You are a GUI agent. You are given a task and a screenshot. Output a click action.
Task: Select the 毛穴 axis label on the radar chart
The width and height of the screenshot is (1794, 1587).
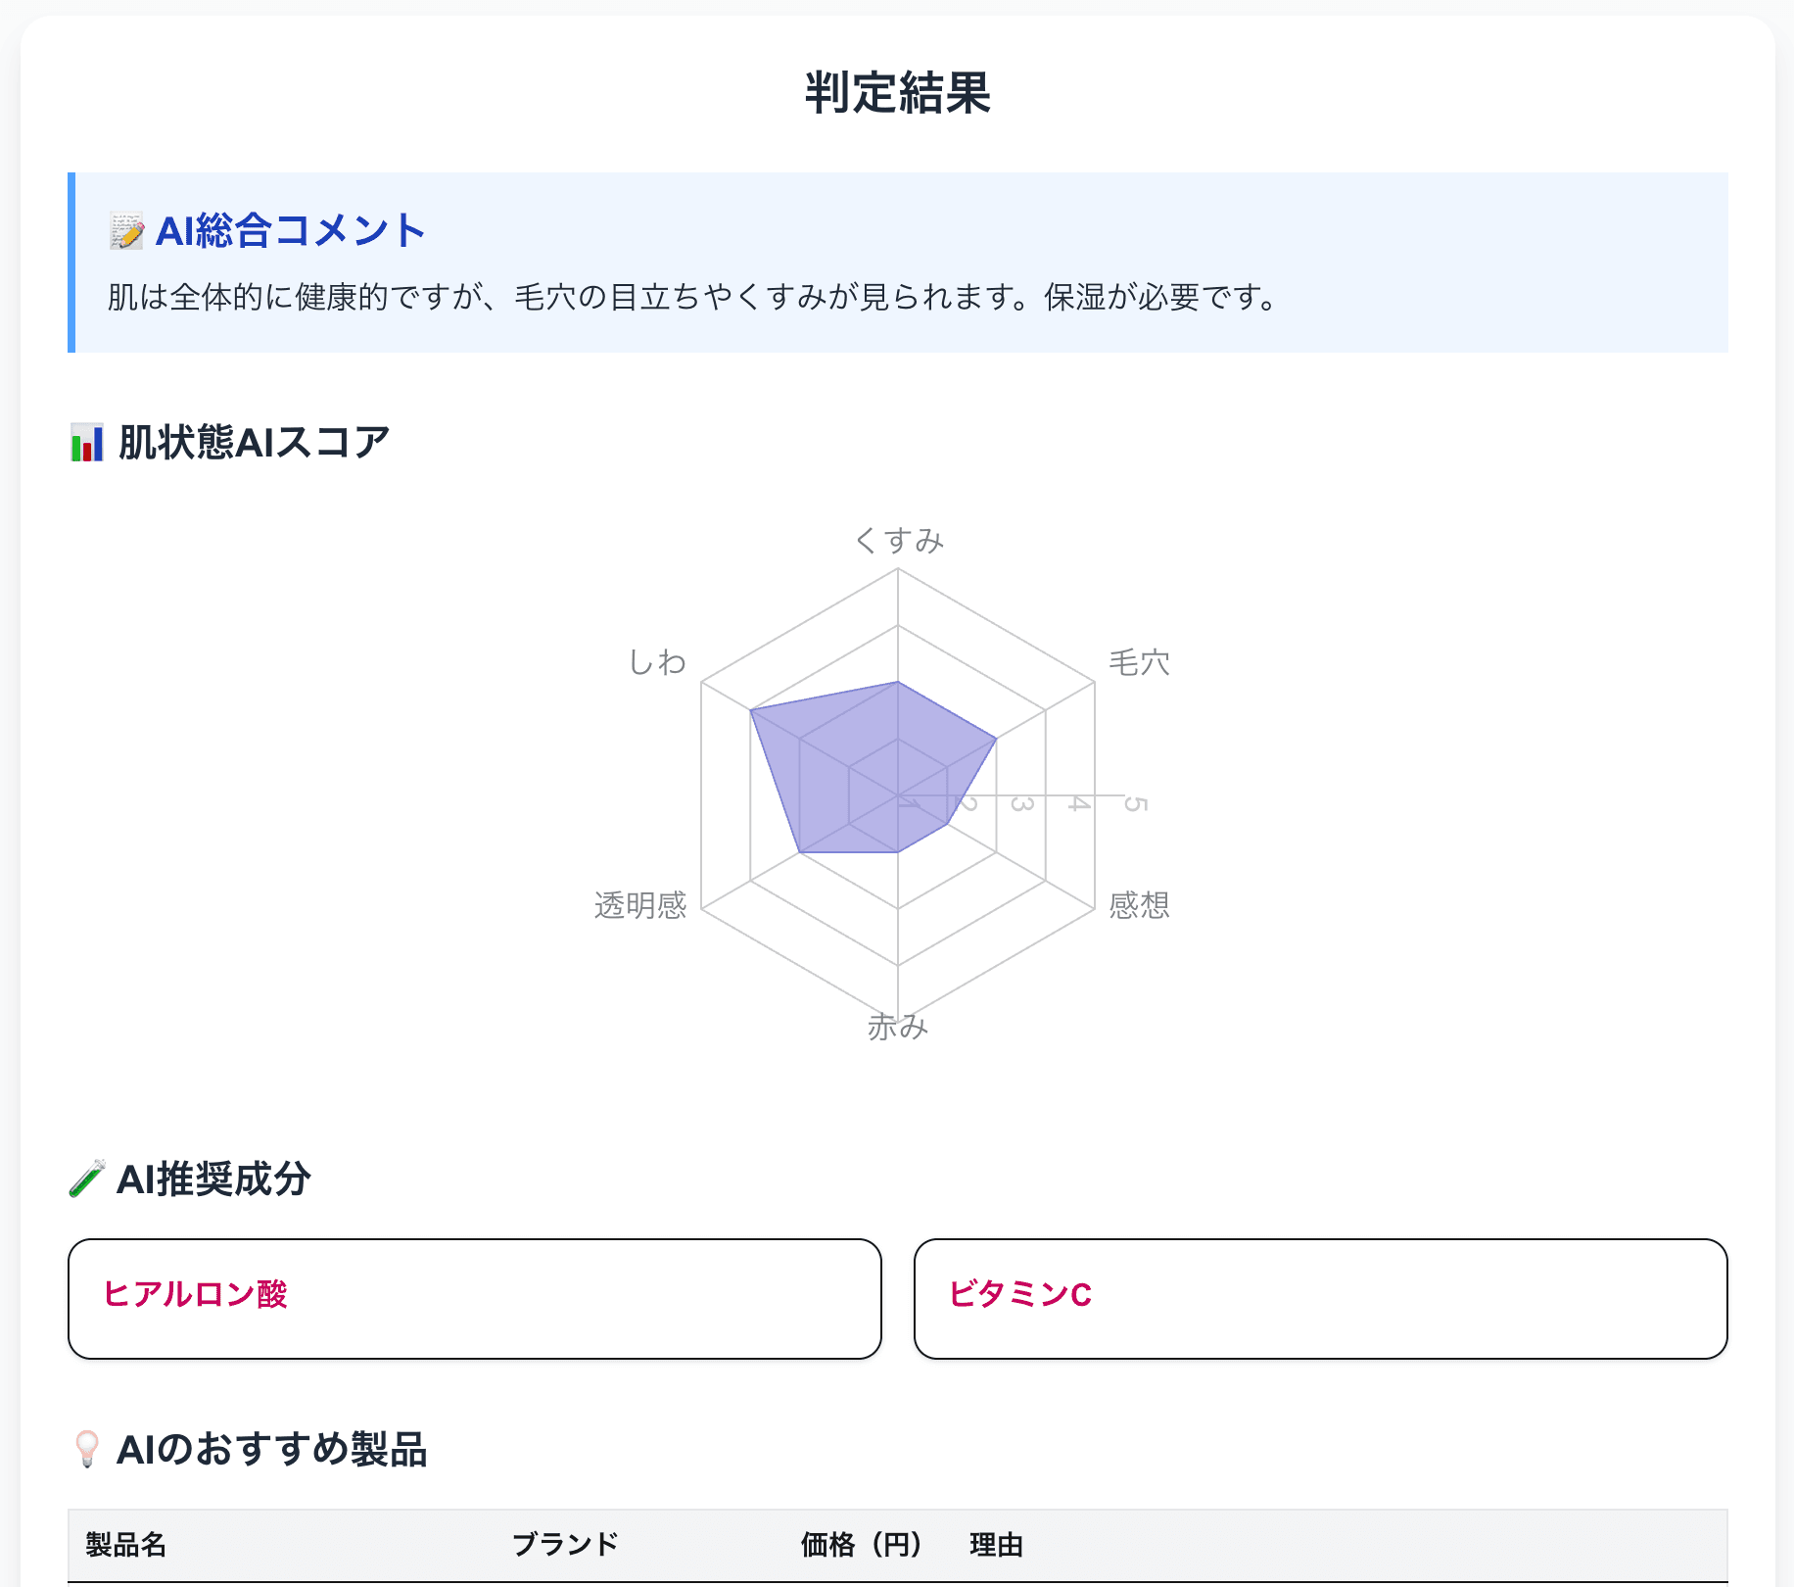pyautogui.click(x=1139, y=661)
